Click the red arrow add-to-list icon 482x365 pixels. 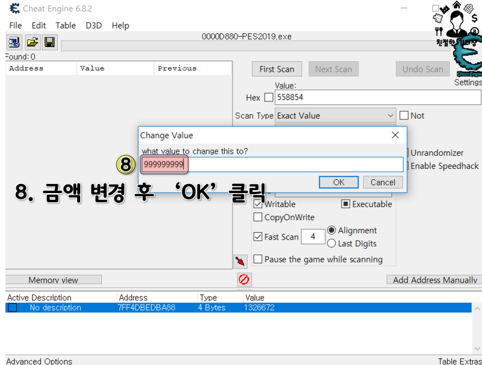click(240, 261)
